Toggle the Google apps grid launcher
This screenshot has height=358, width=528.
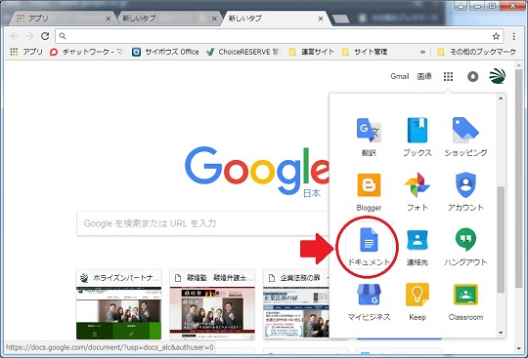pyautogui.click(x=448, y=76)
